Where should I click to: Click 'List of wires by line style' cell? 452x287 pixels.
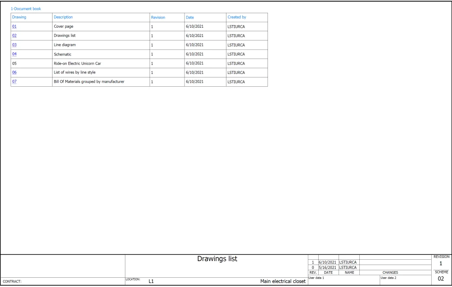(75, 73)
